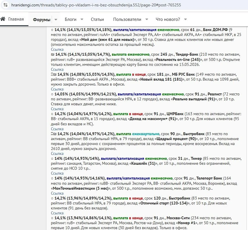
Task: Click the deposit name Щедрый процент (90)
Action: [176, 139]
